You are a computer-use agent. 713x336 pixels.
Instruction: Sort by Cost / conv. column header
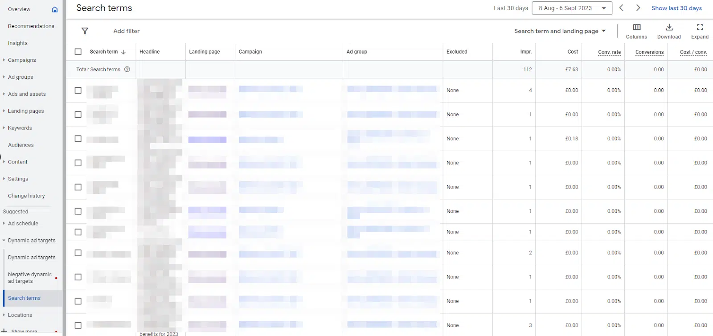693,52
